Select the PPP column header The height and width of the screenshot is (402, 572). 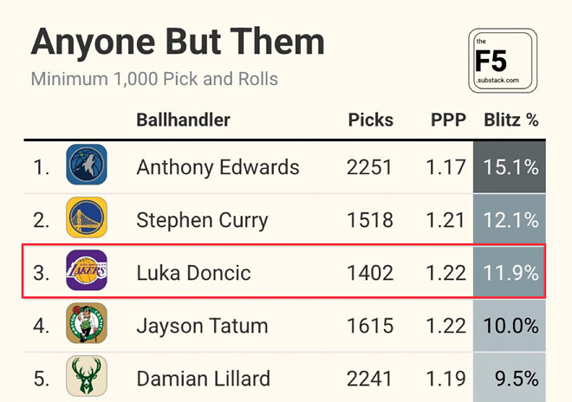point(448,120)
